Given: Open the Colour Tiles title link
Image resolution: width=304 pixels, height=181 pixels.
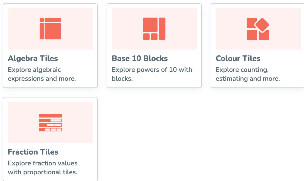Looking at the screenshot, I should click(x=238, y=58).
